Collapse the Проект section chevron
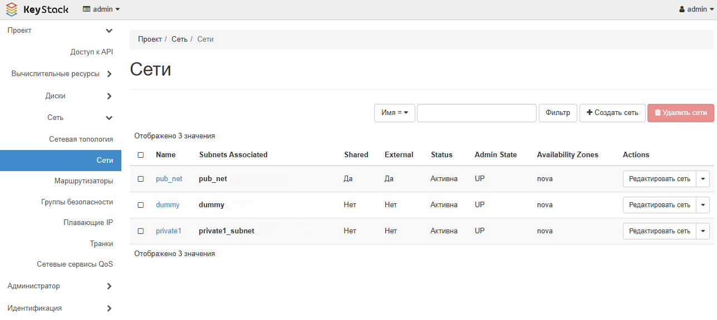The width and height of the screenshot is (717, 320). click(x=109, y=31)
